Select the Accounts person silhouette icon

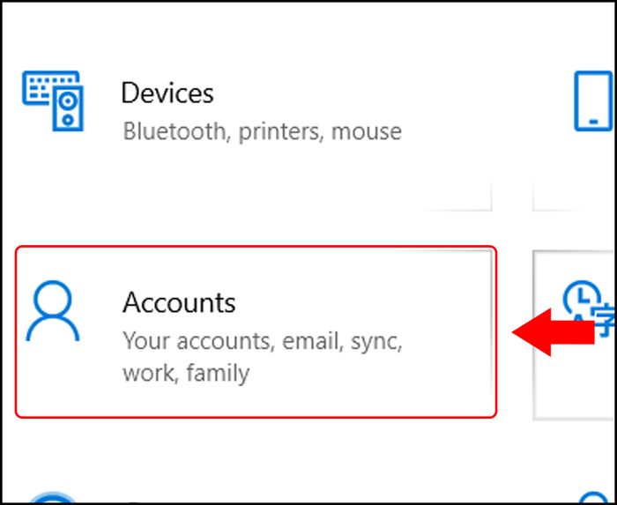point(53,311)
